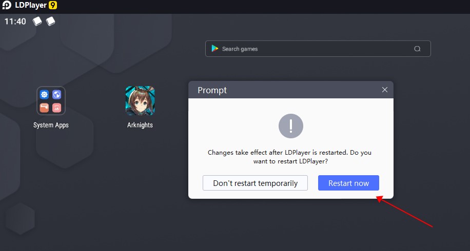Click the LDPlayer logo in the title bar
This screenshot has height=251, width=470.
pyautogui.click(x=7, y=5)
